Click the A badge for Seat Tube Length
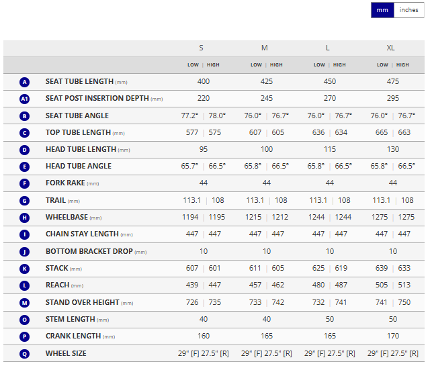 point(25,82)
